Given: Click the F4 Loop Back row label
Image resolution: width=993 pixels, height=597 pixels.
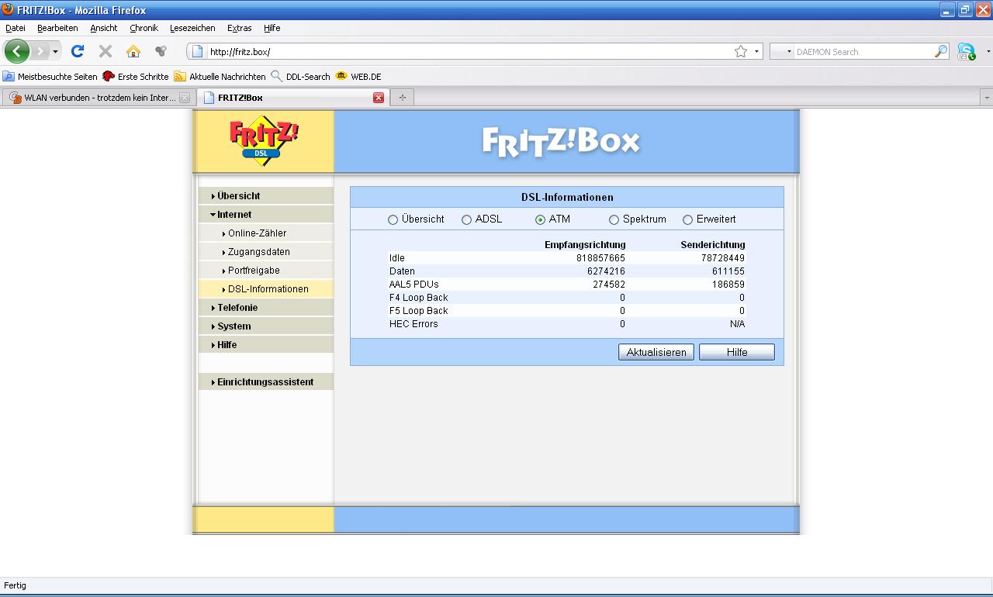Looking at the screenshot, I should click(419, 298).
